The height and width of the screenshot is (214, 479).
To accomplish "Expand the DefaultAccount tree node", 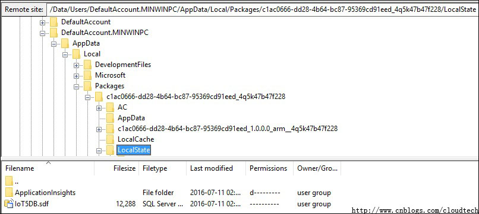I will coord(42,23).
